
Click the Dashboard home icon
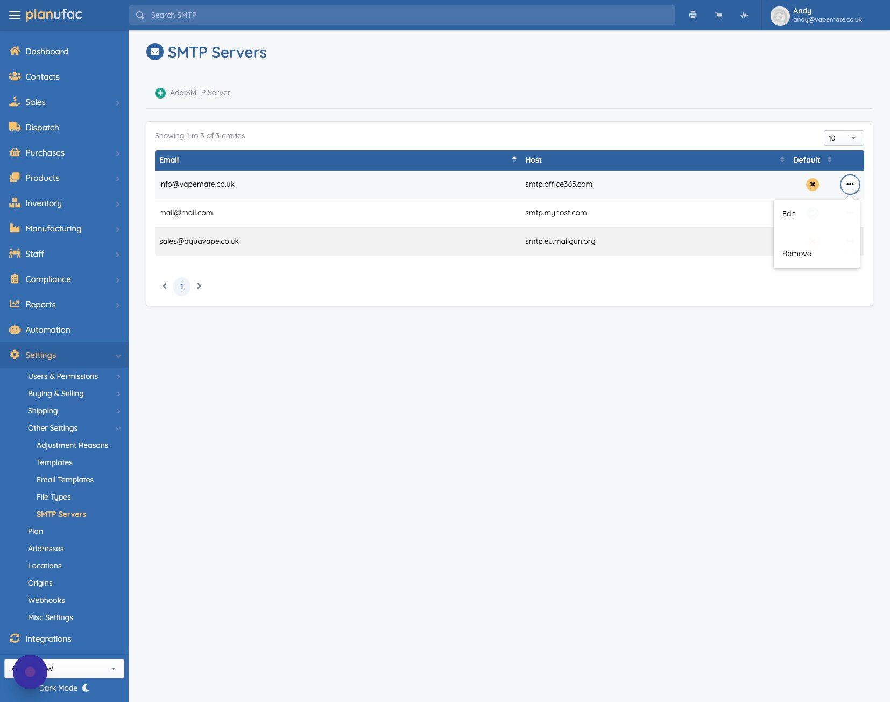[15, 51]
